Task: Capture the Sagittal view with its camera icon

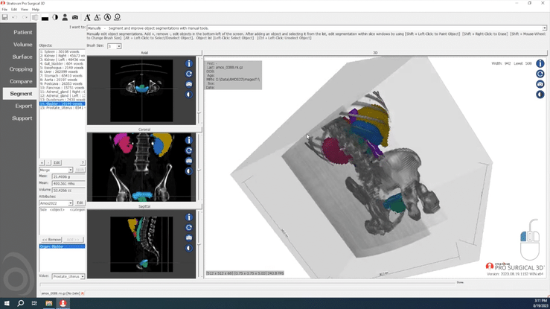Action: 189,238
